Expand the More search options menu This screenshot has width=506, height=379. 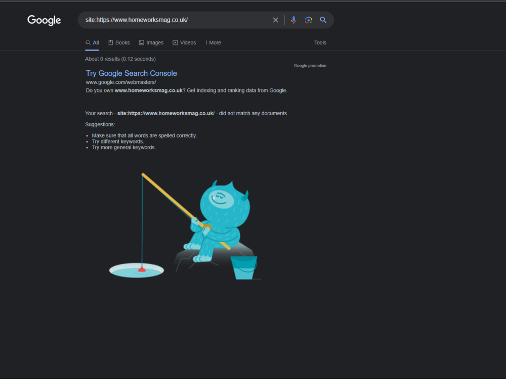point(213,42)
